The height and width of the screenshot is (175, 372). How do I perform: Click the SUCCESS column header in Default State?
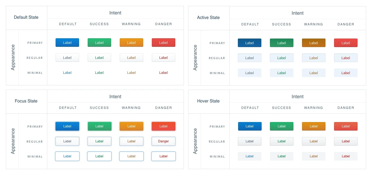coord(99,24)
